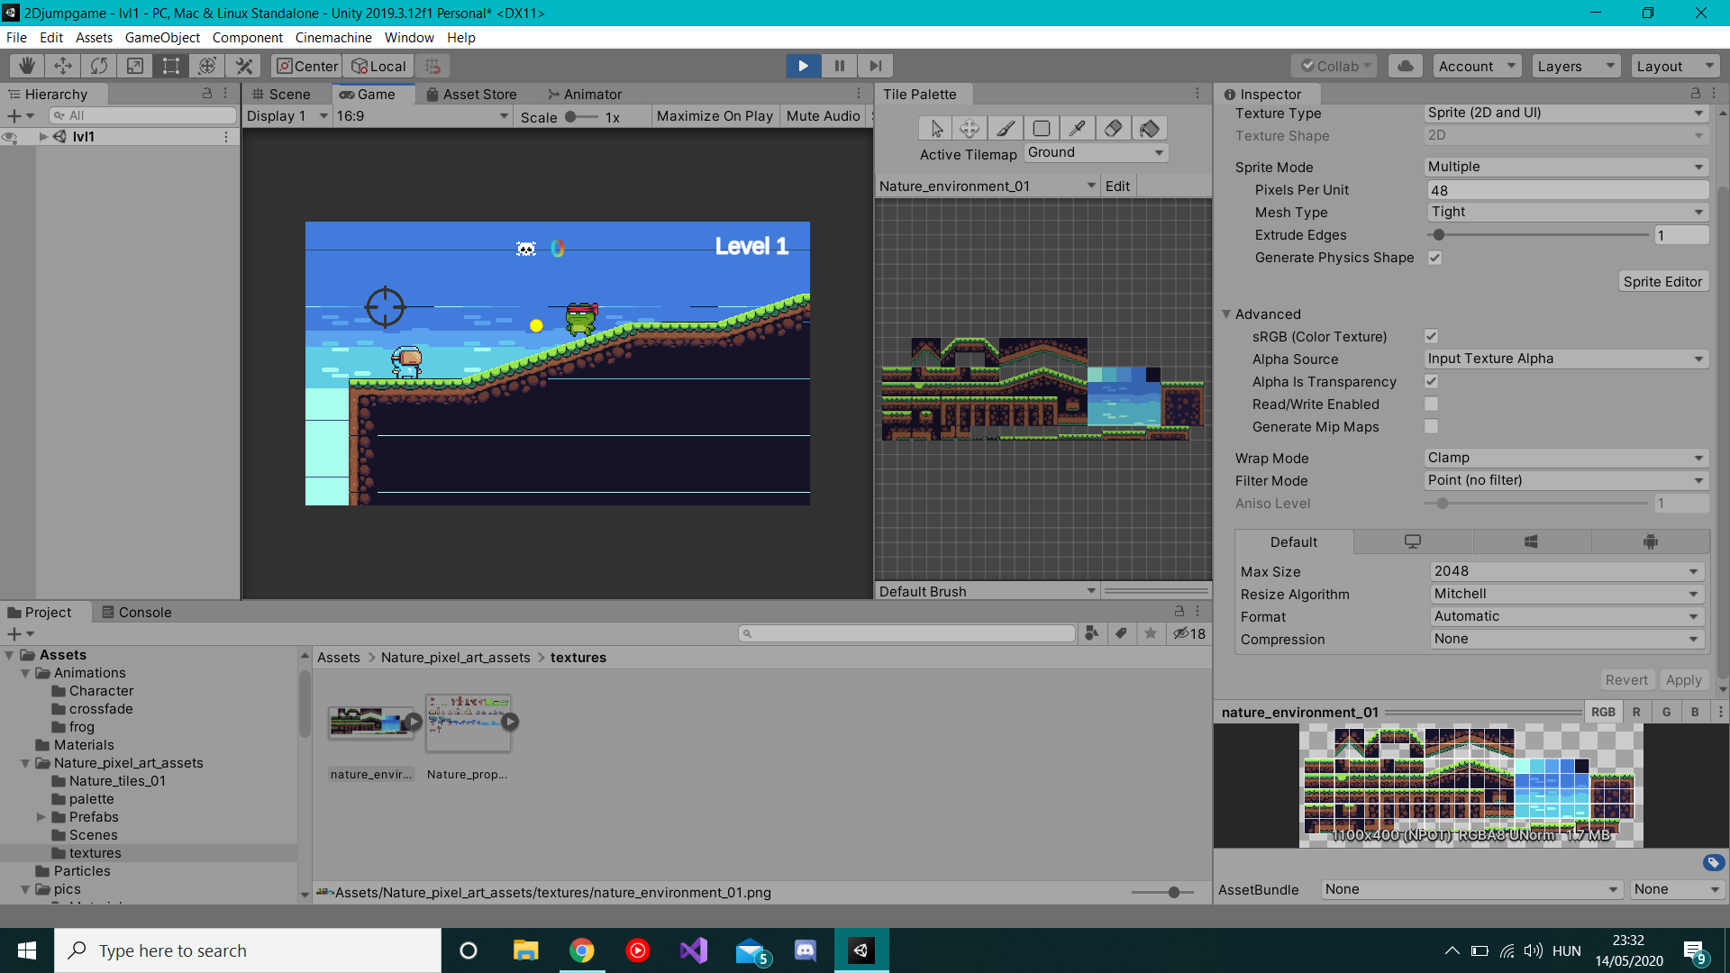Image resolution: width=1730 pixels, height=973 pixels.
Task: Toggle Maximize On Play
Action: [715, 116]
